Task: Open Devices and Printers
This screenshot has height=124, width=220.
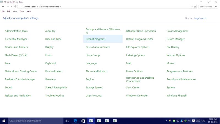Action: [16, 47]
